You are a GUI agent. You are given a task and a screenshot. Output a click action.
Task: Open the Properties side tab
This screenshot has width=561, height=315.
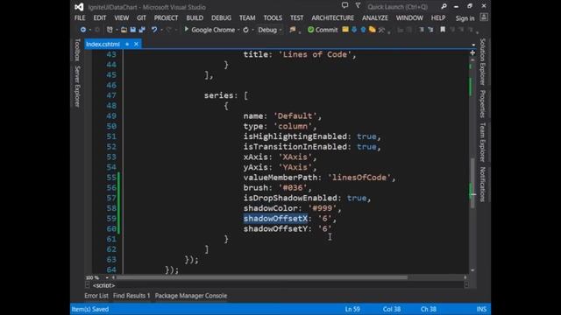tap(483, 103)
